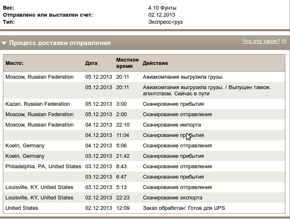Select the 4.10 Фунты weight value
290x219 pixels.
(x=162, y=8)
